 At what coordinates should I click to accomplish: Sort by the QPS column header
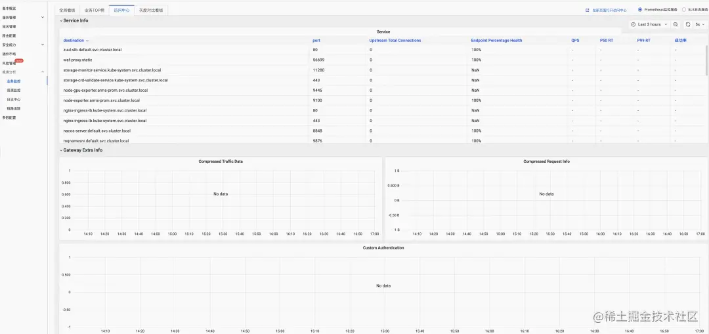click(575, 40)
